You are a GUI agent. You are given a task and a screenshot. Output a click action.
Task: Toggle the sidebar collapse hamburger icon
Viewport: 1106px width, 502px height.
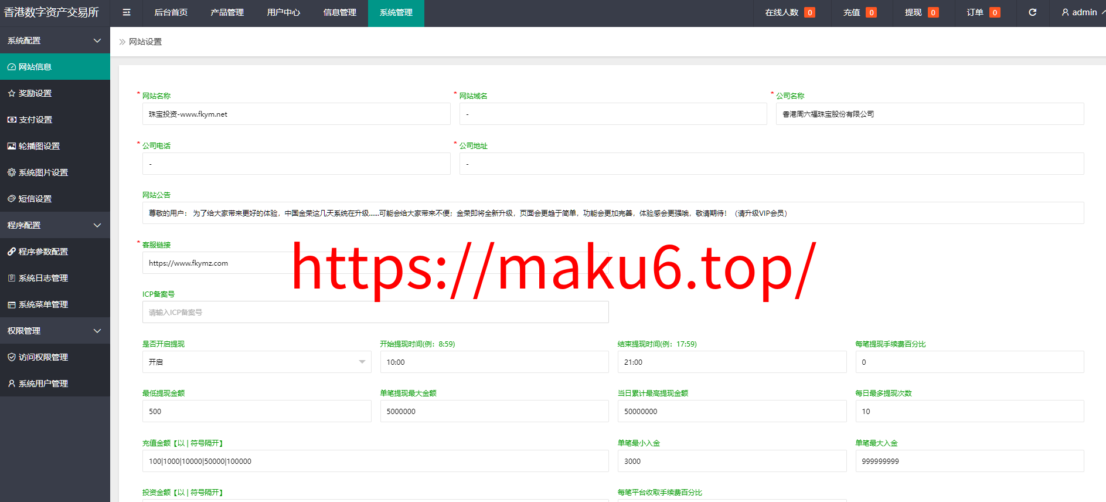coord(127,12)
